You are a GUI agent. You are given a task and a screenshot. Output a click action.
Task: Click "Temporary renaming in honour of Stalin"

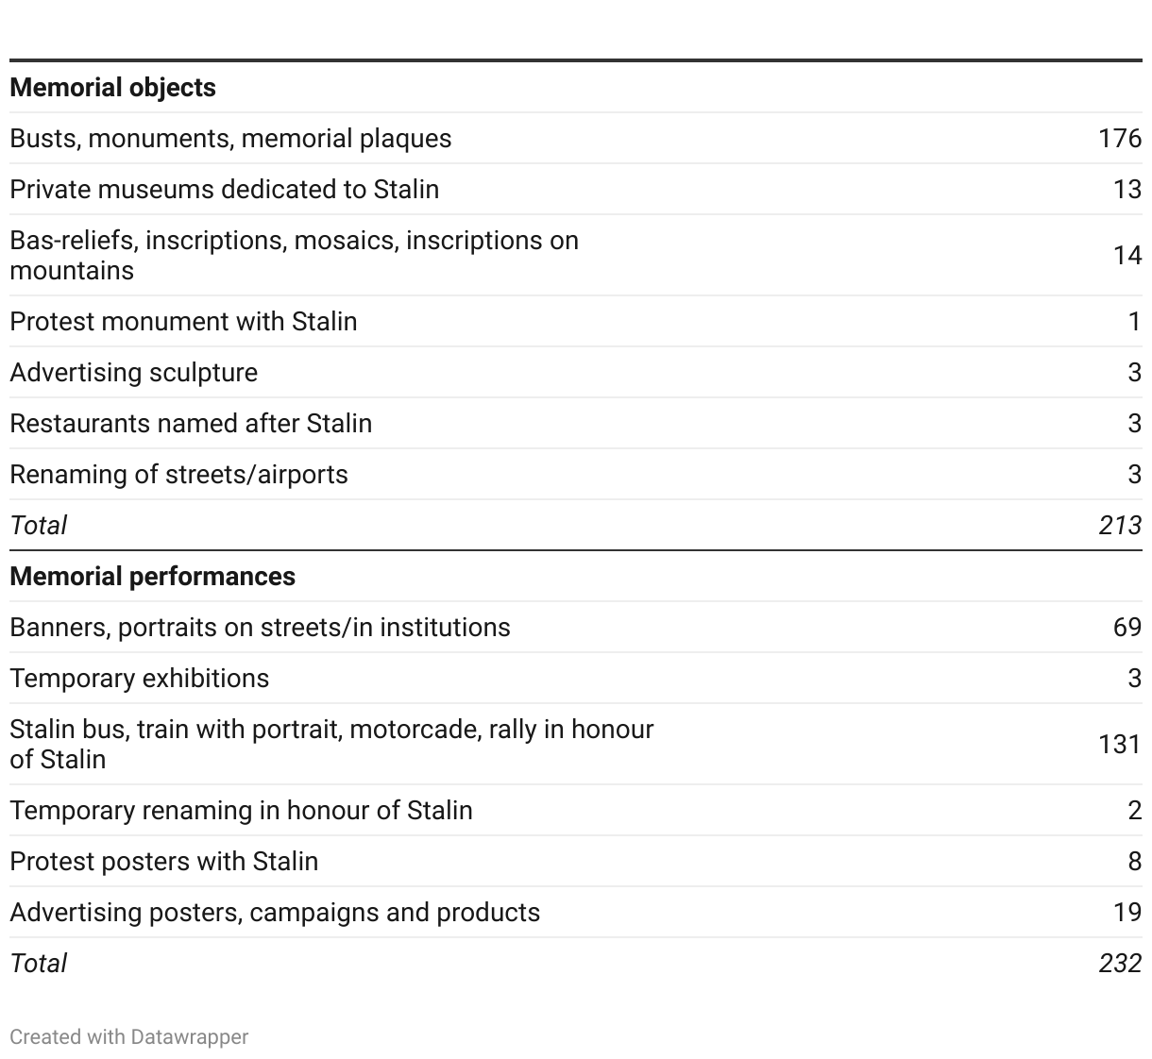(241, 811)
